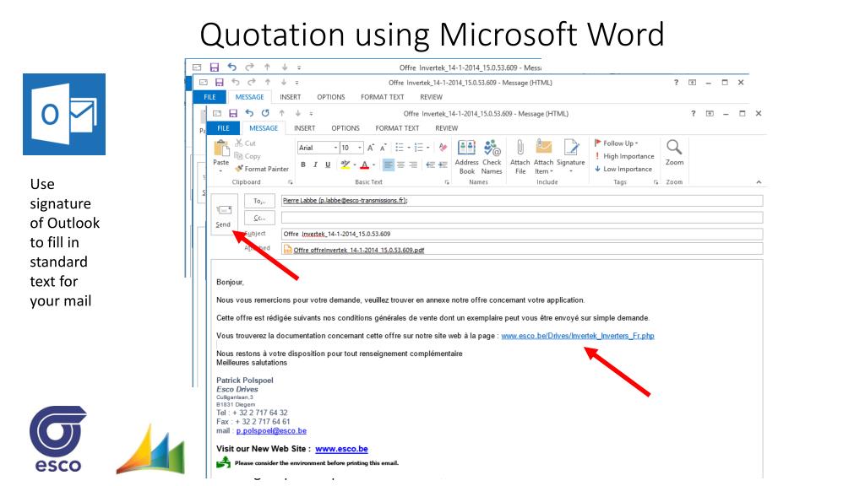Toggle Bold formatting
This screenshot has height=486, width=865.
click(x=303, y=165)
